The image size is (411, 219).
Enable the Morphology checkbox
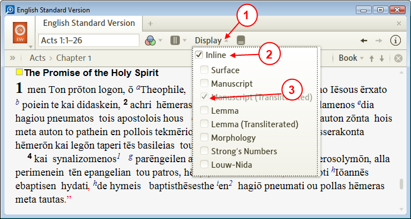[x=205, y=137]
